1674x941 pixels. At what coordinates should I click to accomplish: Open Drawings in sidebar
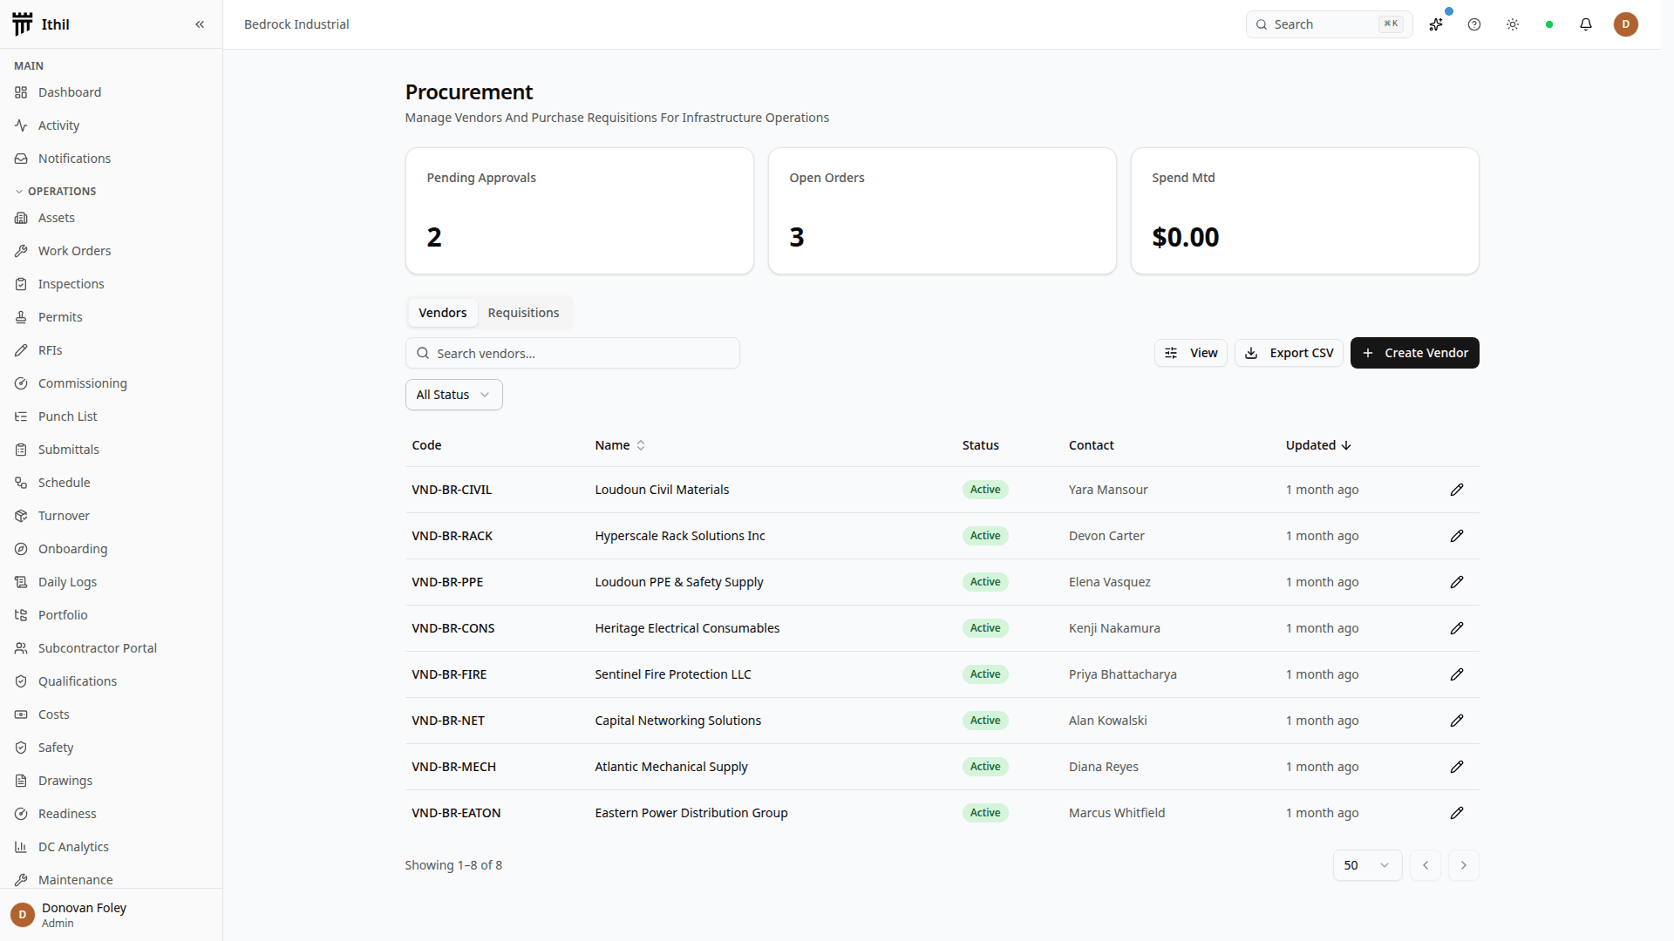click(111, 781)
